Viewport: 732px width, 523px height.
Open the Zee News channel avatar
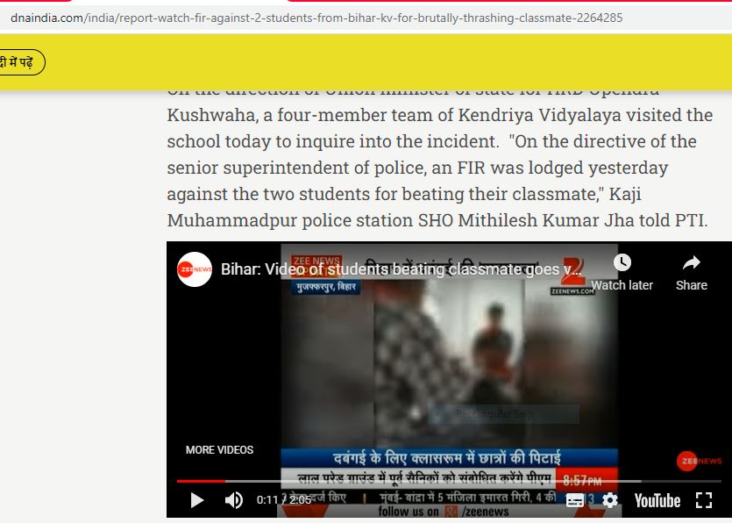(x=195, y=269)
